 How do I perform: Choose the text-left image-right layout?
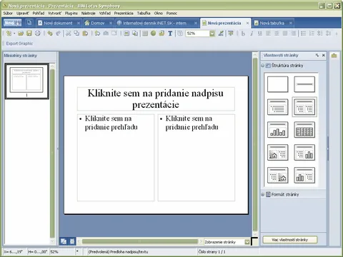[x=278, y=176]
